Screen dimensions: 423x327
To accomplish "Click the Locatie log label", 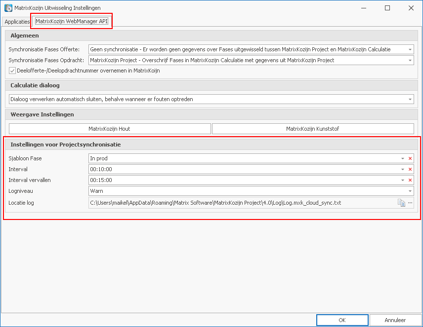I will pos(21,203).
